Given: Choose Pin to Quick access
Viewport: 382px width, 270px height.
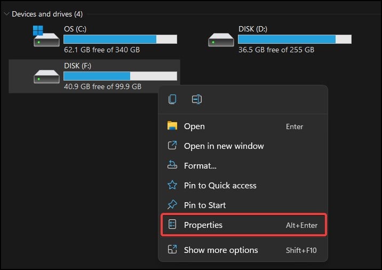Looking at the screenshot, I should coord(243,185).
